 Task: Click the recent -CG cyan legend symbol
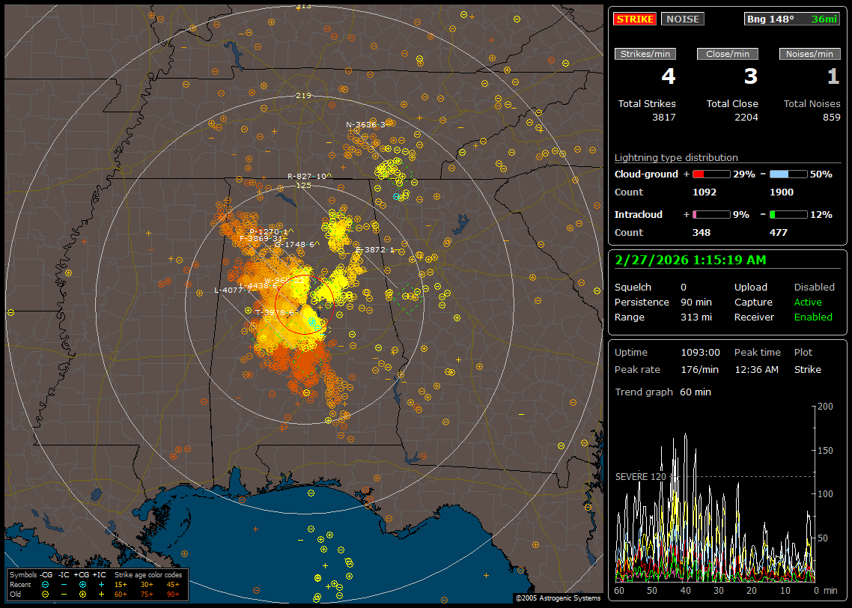[x=46, y=584]
